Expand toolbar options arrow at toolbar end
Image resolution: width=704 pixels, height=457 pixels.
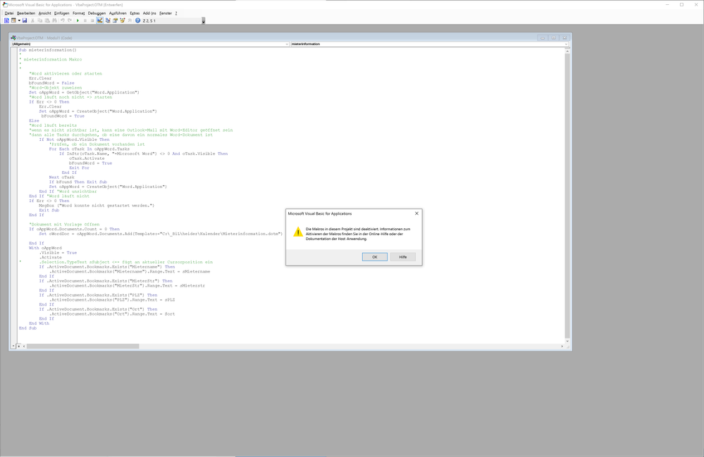coord(204,20)
